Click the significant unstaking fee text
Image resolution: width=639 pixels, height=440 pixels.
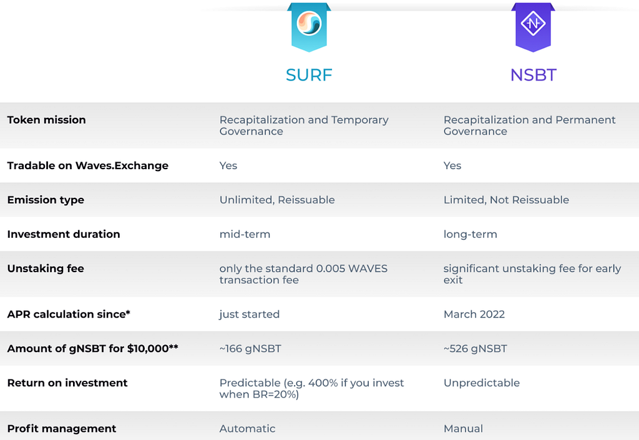pyautogui.click(x=532, y=274)
